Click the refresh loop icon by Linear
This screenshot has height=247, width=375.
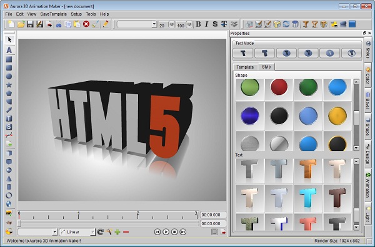click(x=101, y=232)
